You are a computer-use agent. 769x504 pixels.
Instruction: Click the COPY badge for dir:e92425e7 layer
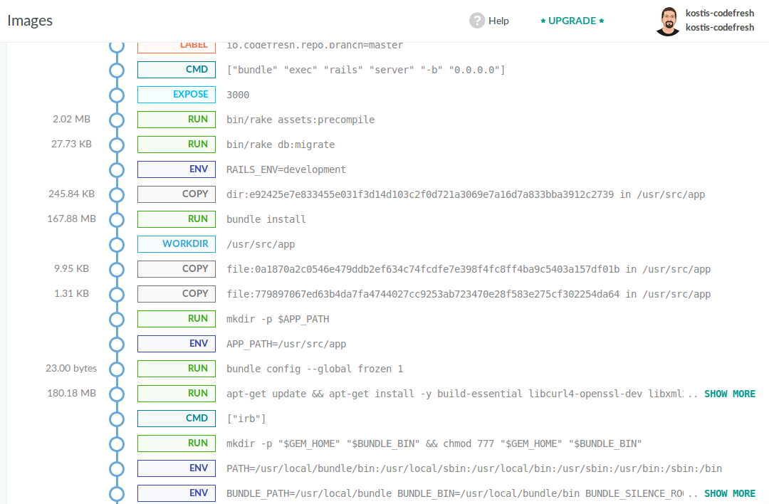pos(177,194)
